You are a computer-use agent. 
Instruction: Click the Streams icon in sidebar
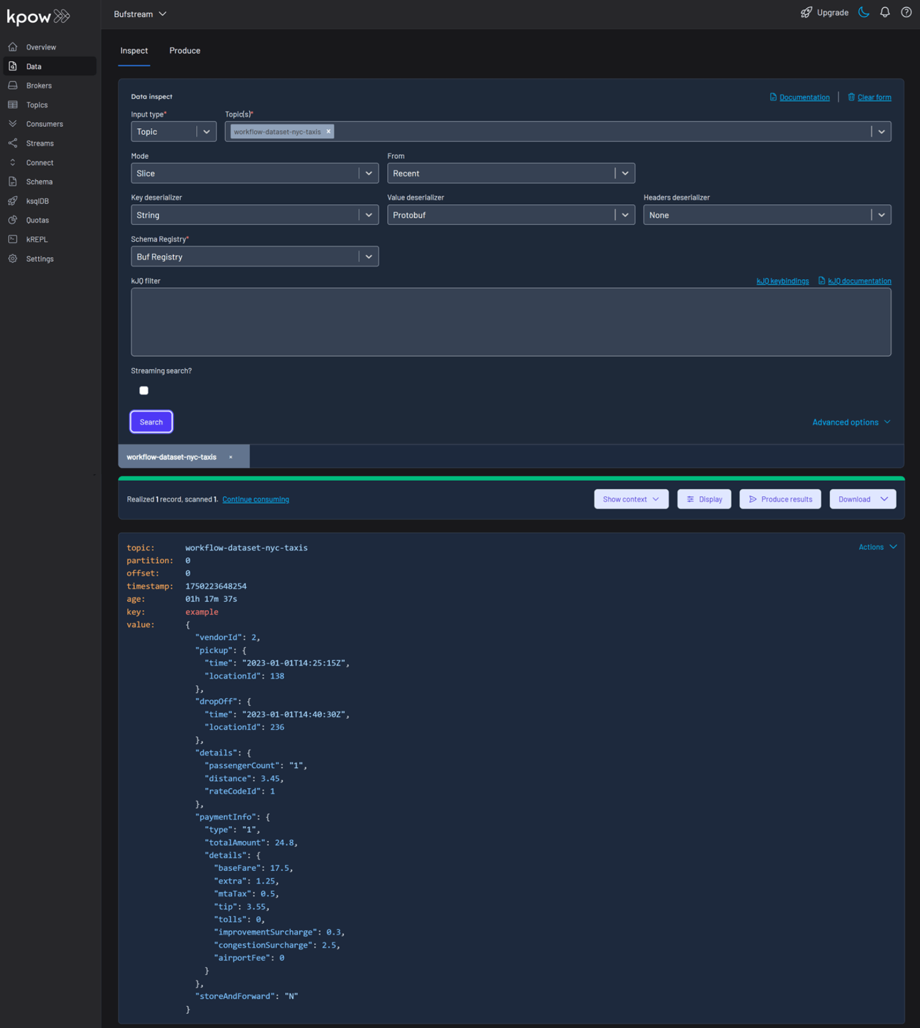click(13, 144)
